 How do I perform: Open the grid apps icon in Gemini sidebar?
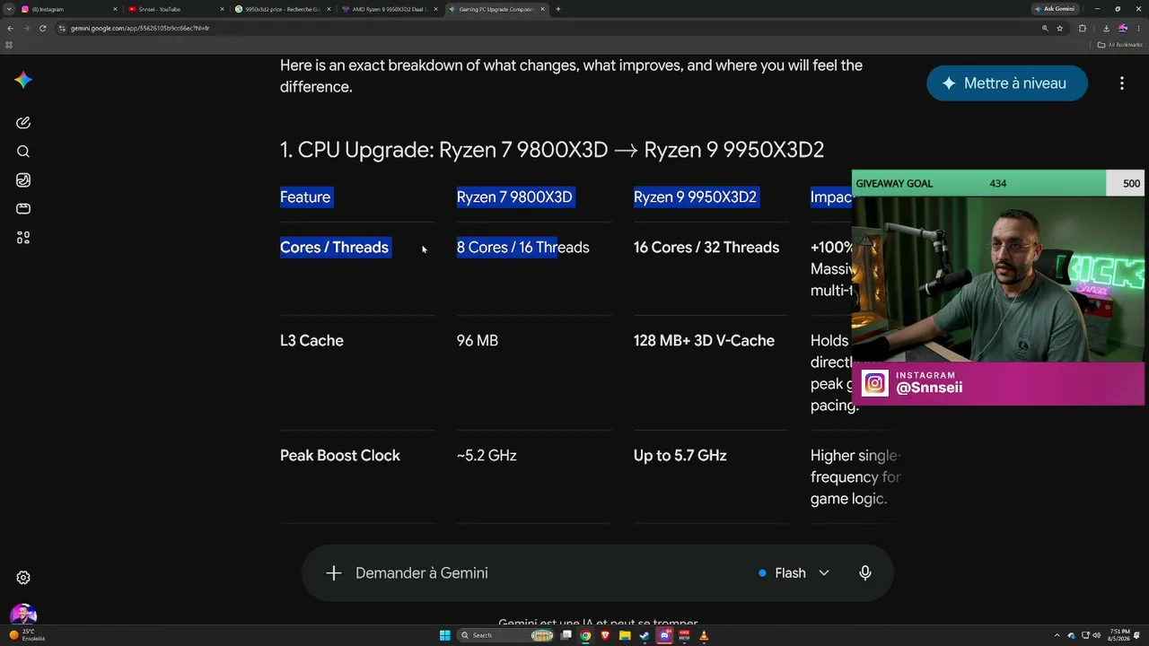point(23,238)
